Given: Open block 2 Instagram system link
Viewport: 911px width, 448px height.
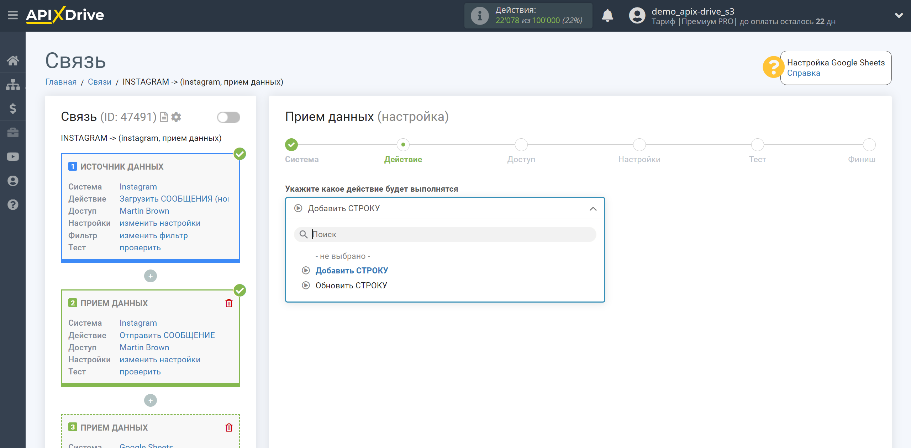Looking at the screenshot, I should point(138,323).
